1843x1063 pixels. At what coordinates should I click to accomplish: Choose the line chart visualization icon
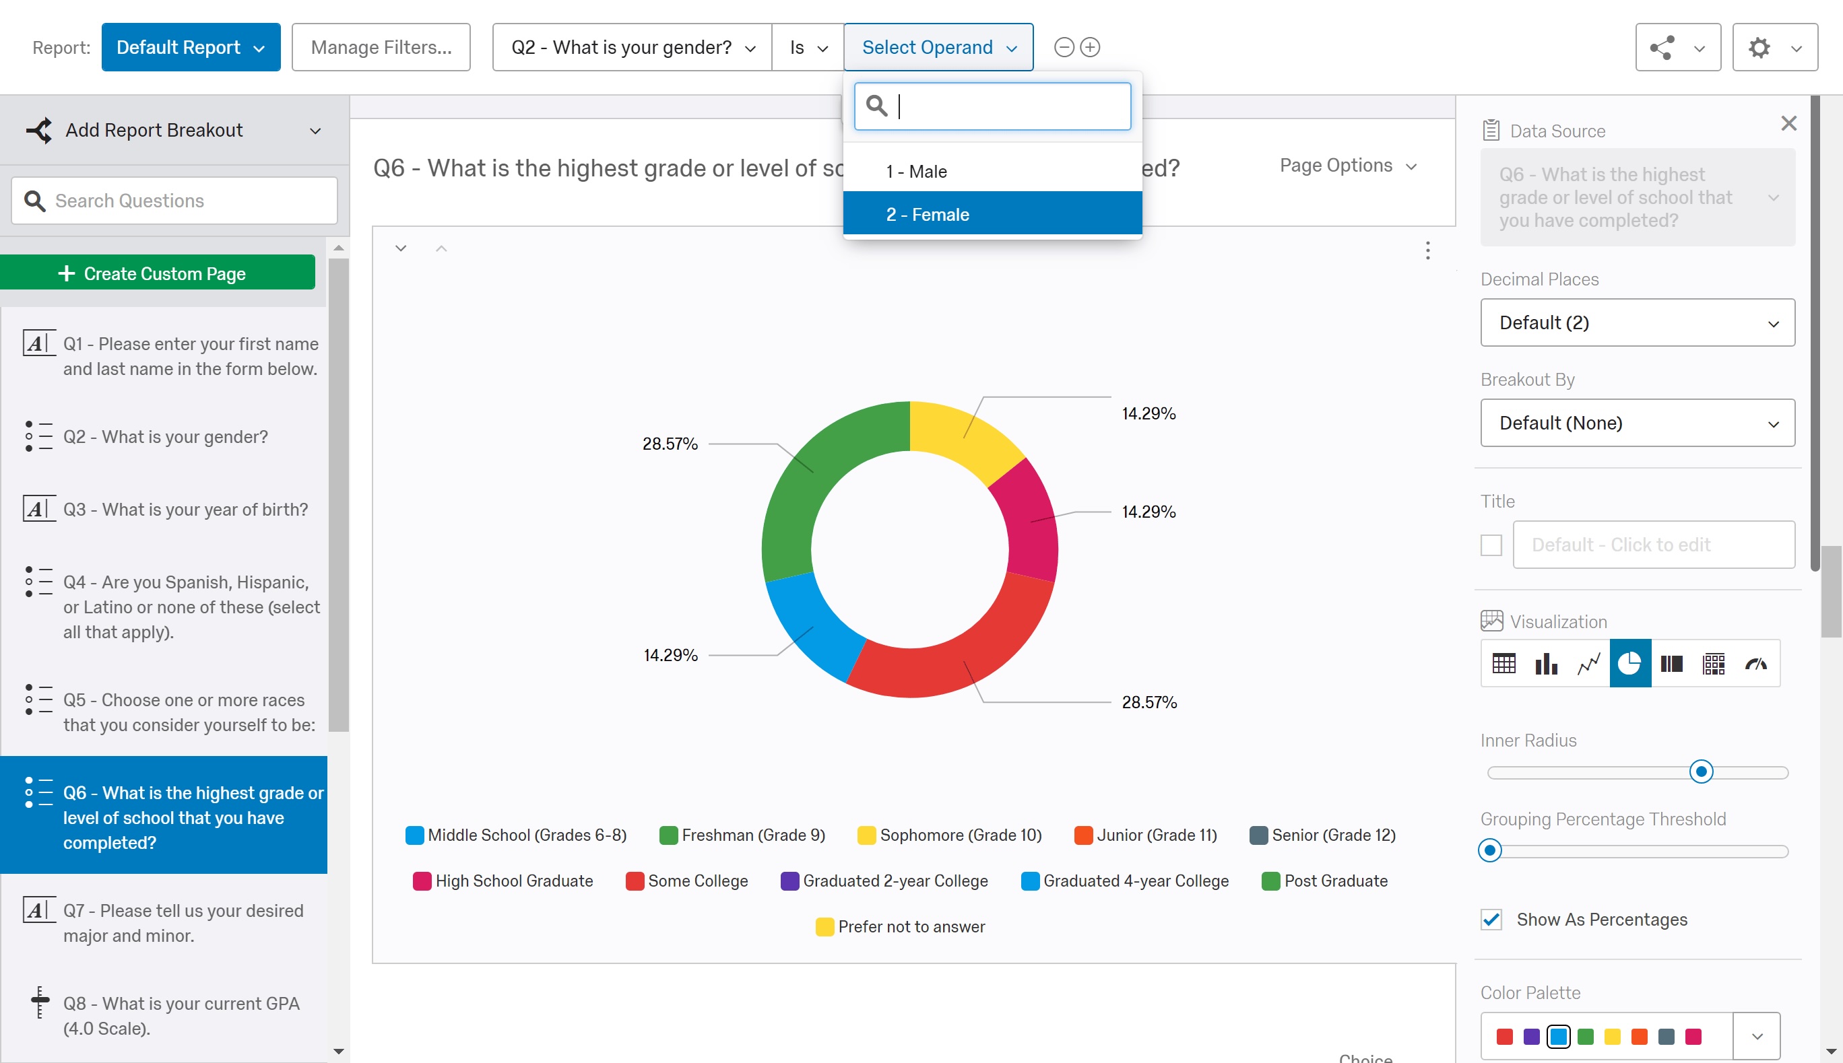[x=1588, y=663]
